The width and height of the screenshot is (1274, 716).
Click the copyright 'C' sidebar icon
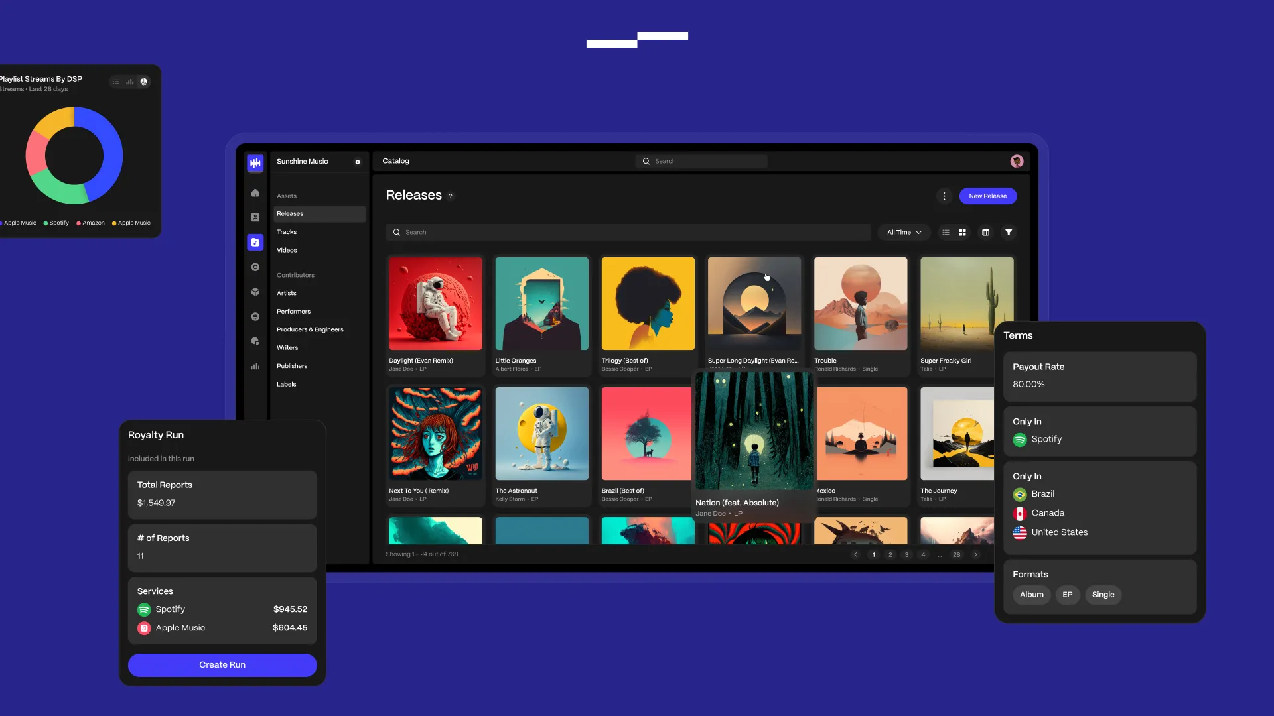pyautogui.click(x=255, y=267)
